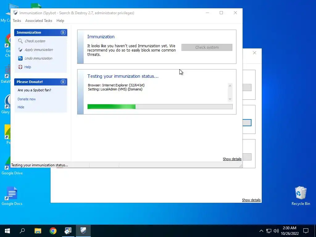Click the Donate now link
Image resolution: width=316 pixels, height=237 pixels.
(x=27, y=99)
